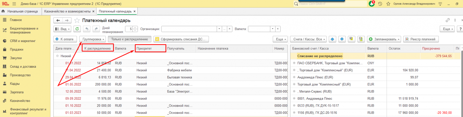Click the Организации input field
Viewport: 463px width, 117px height.
click(189, 29)
